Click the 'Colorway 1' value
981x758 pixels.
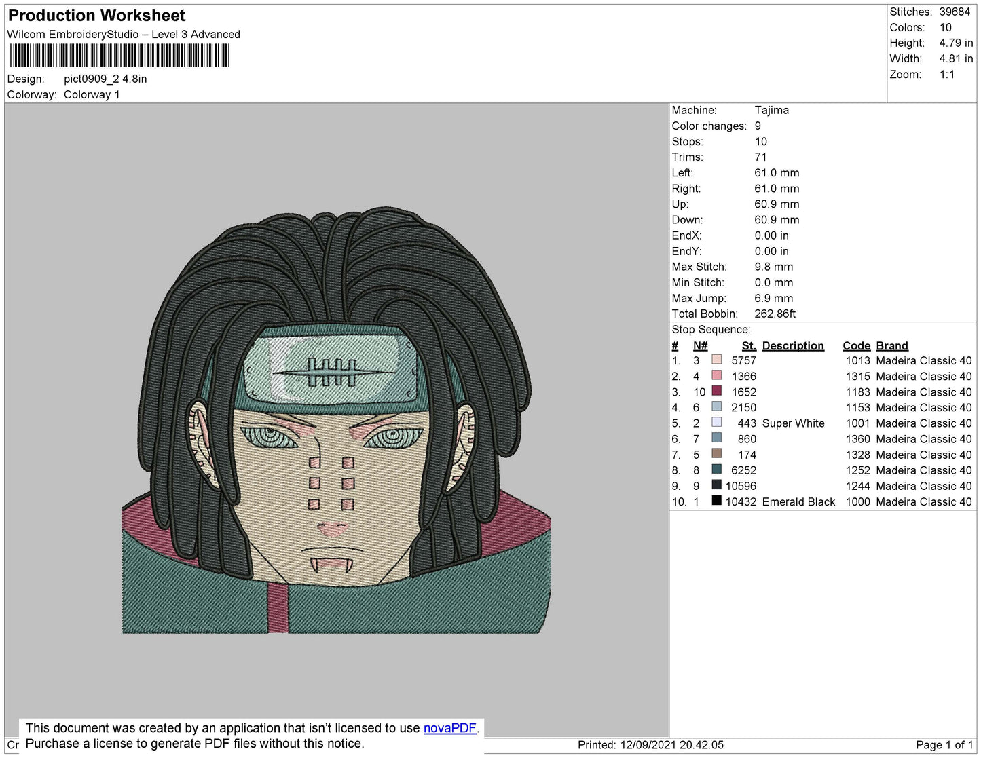pyautogui.click(x=92, y=94)
